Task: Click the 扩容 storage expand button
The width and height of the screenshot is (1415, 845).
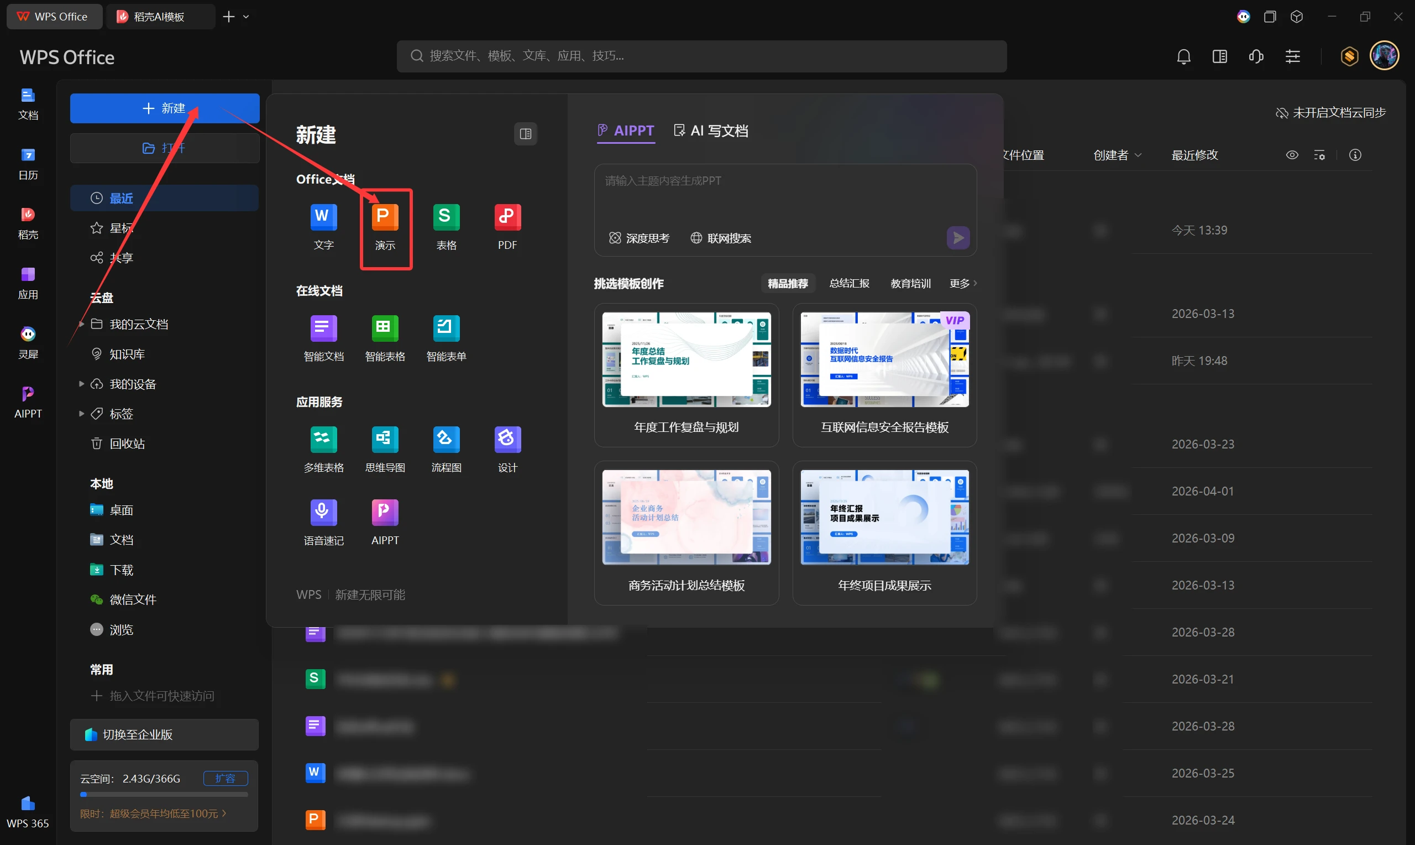Action: (226, 779)
